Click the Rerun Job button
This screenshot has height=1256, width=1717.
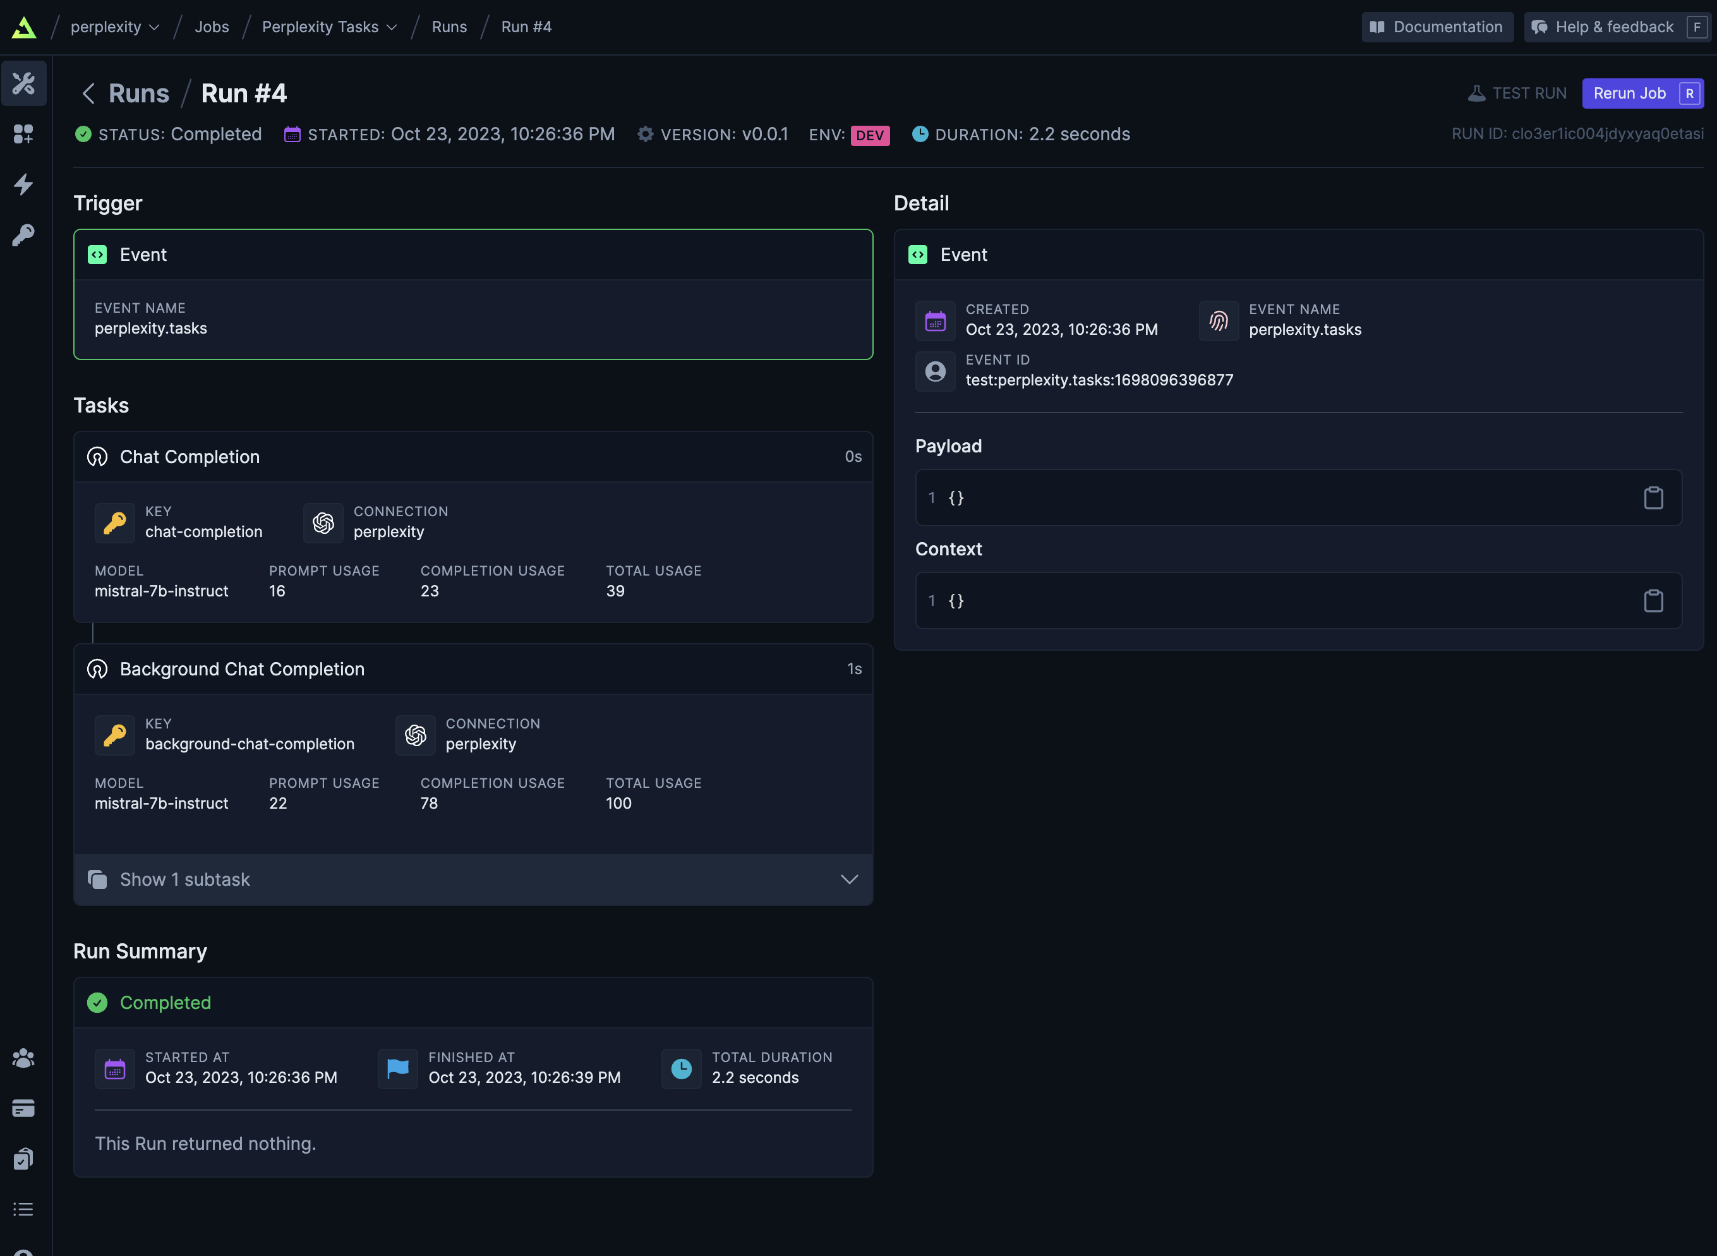tap(1642, 94)
